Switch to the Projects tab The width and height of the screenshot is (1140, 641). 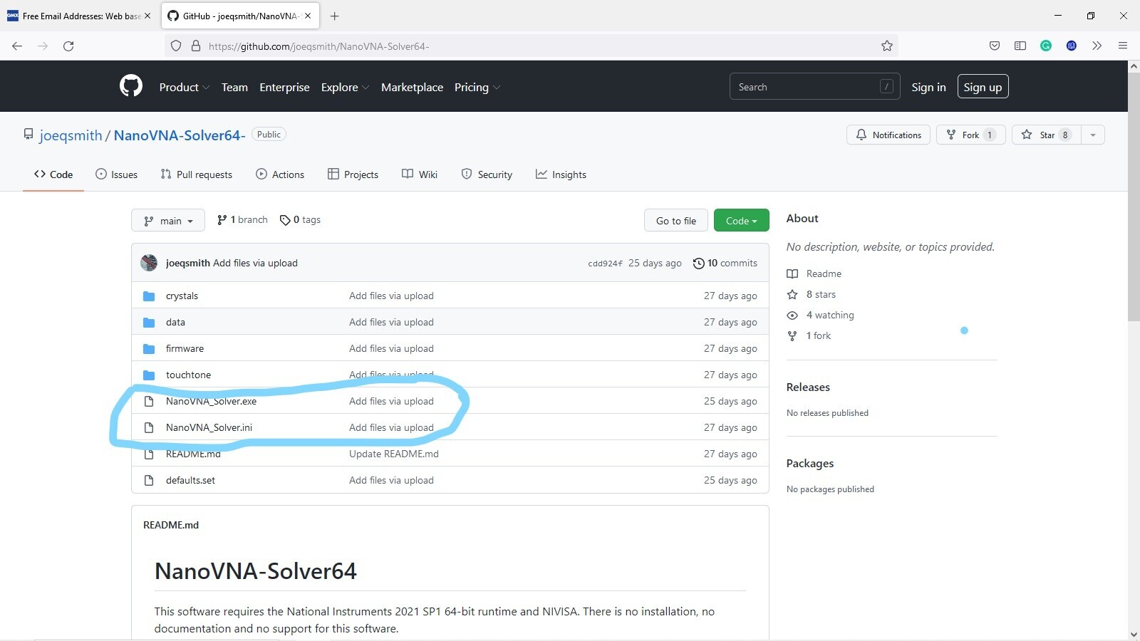pyautogui.click(x=353, y=174)
